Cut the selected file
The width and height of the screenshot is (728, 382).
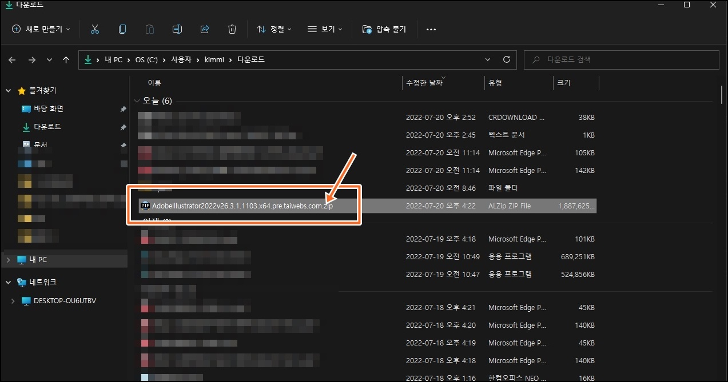click(x=95, y=29)
